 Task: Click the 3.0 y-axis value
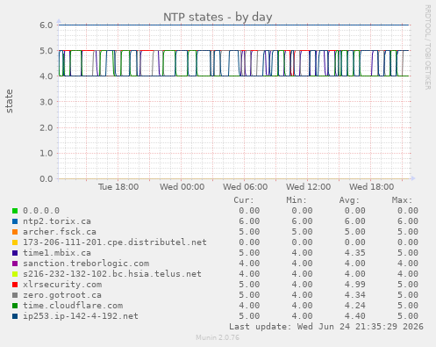click(x=46, y=102)
